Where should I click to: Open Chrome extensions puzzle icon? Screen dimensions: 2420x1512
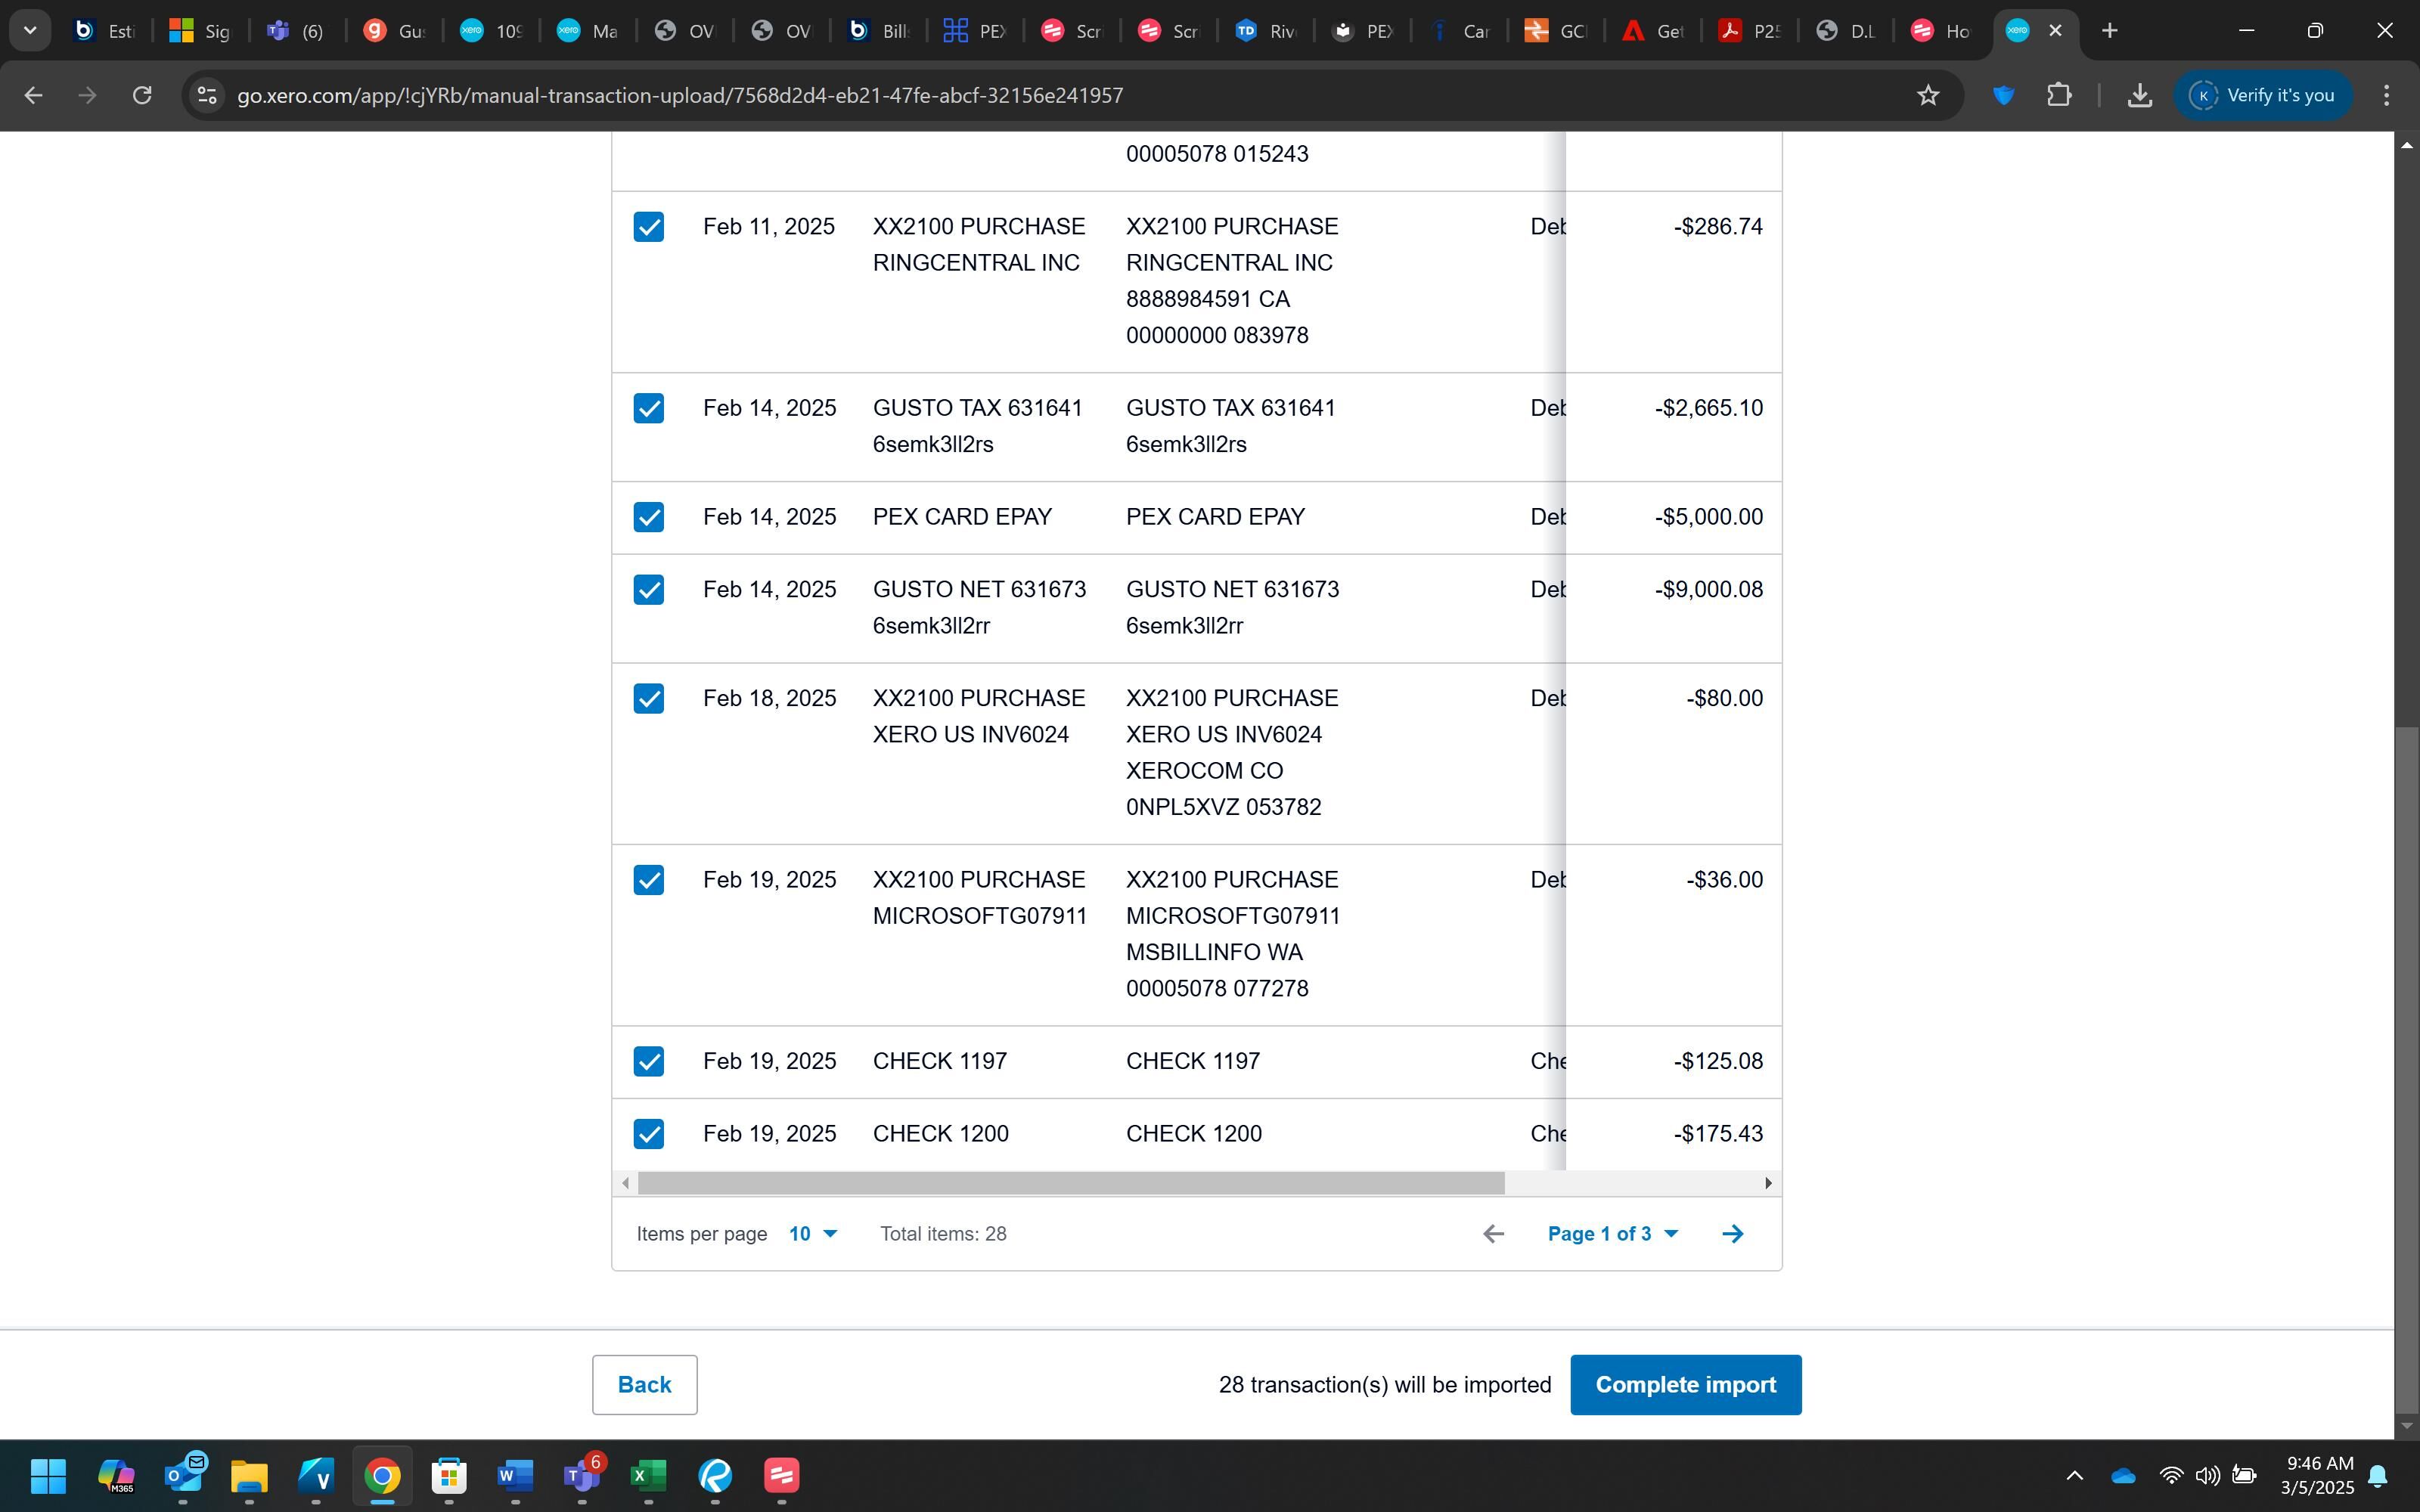2059,95
